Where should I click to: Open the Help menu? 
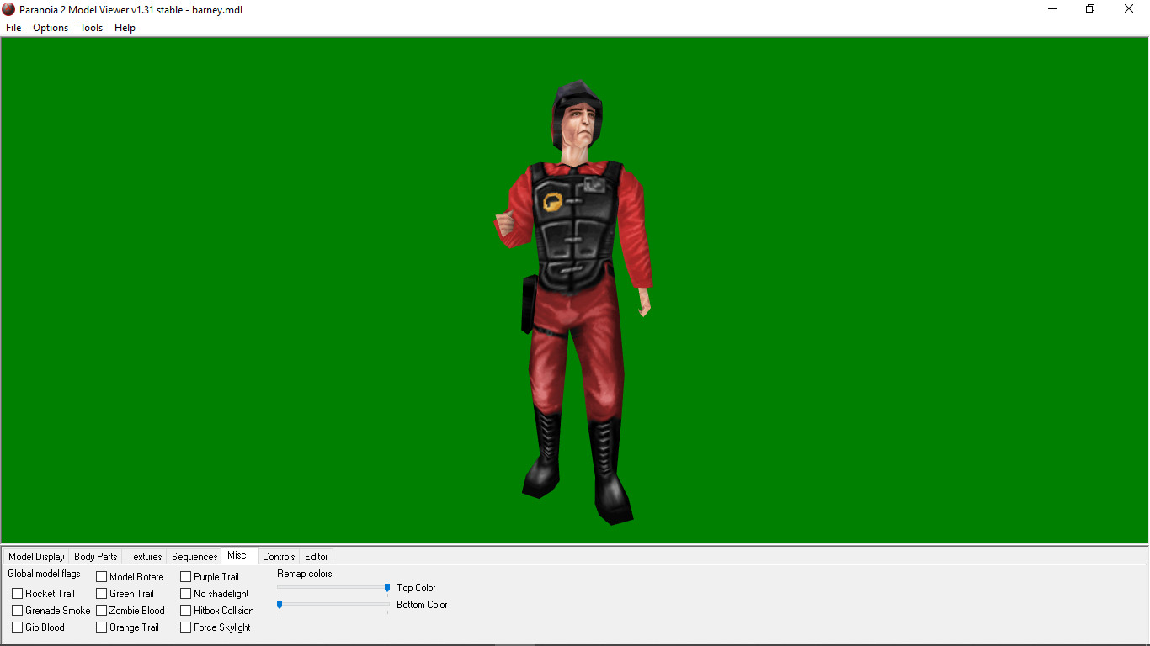click(125, 28)
